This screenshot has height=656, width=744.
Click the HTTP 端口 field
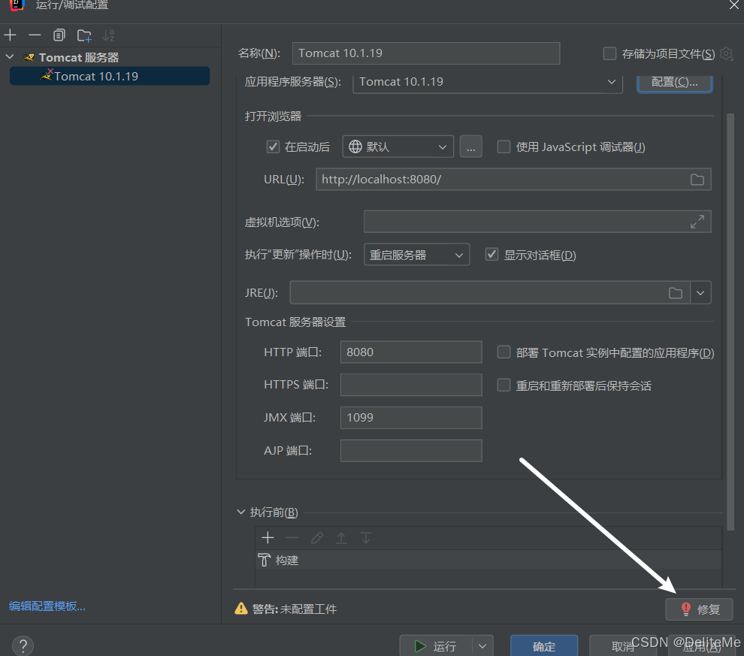coord(411,352)
